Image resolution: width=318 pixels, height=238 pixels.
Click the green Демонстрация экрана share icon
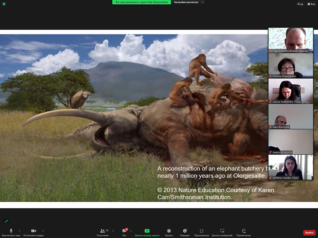147,231
